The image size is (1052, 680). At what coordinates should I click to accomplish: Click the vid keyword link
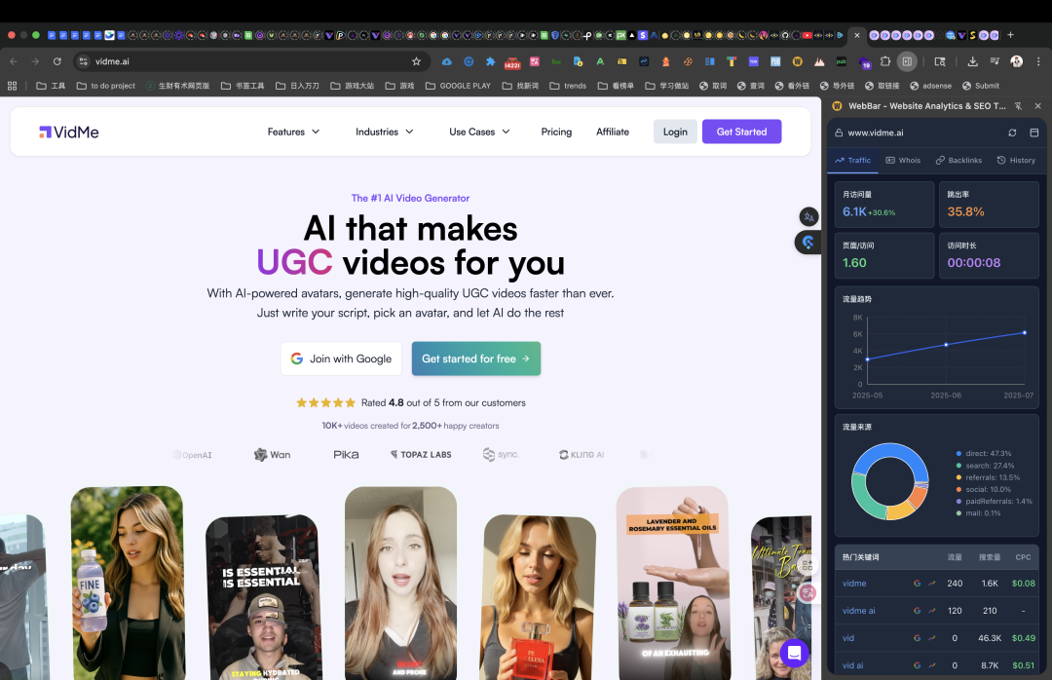coord(848,638)
